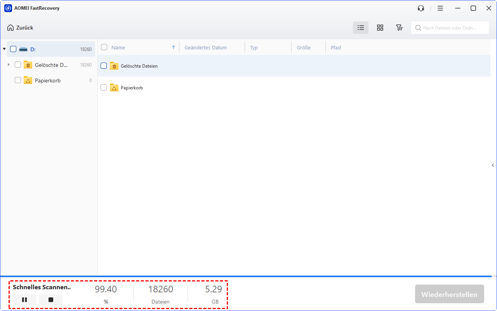Screen dimensions: 497x311
Task: Close the AOMEI FastRecovery window
Action: 489,8
